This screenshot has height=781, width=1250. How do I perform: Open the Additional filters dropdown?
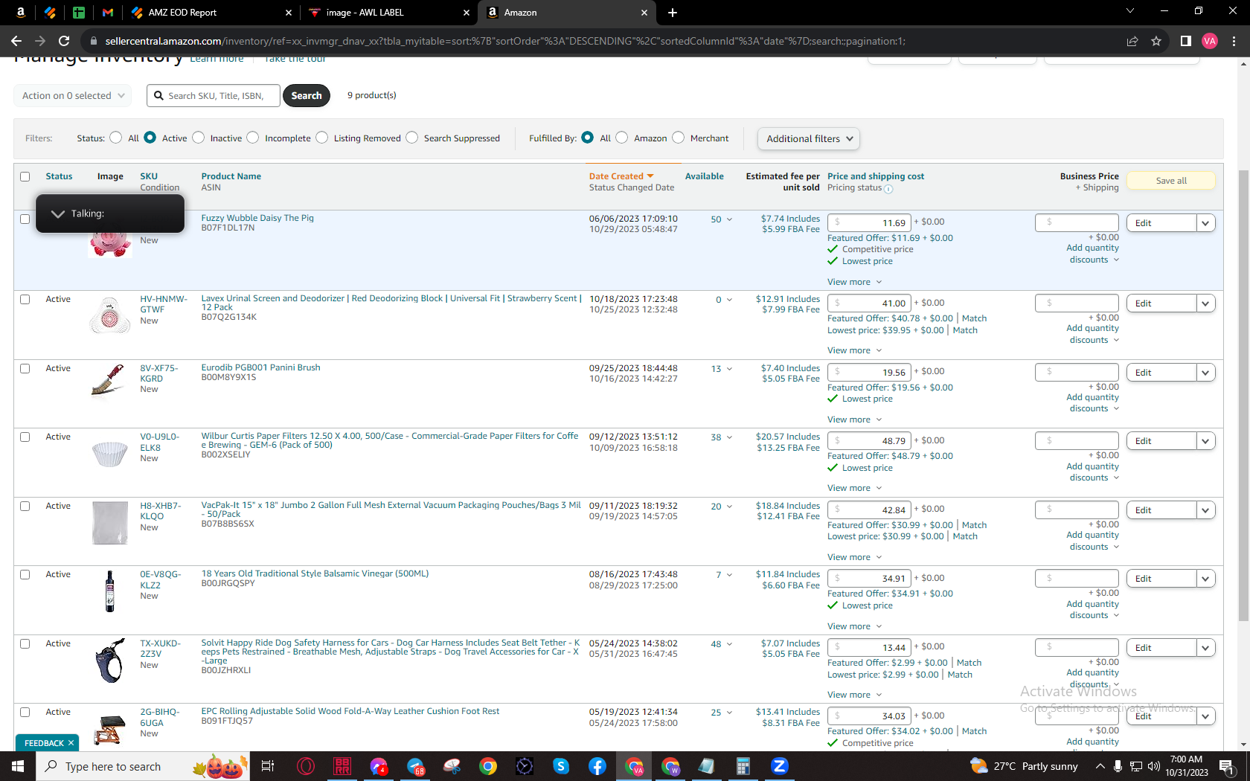coord(808,139)
